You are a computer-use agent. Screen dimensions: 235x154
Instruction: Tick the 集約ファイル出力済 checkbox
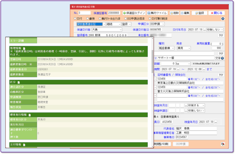tap(100, 19)
